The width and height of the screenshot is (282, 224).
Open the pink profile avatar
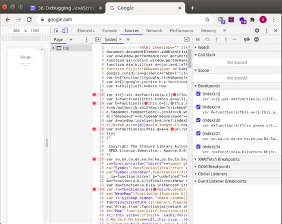(263, 20)
